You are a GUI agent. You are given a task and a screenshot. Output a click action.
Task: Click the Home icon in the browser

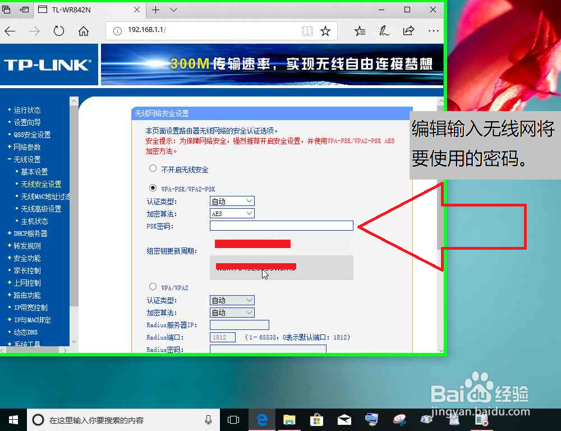point(83,31)
